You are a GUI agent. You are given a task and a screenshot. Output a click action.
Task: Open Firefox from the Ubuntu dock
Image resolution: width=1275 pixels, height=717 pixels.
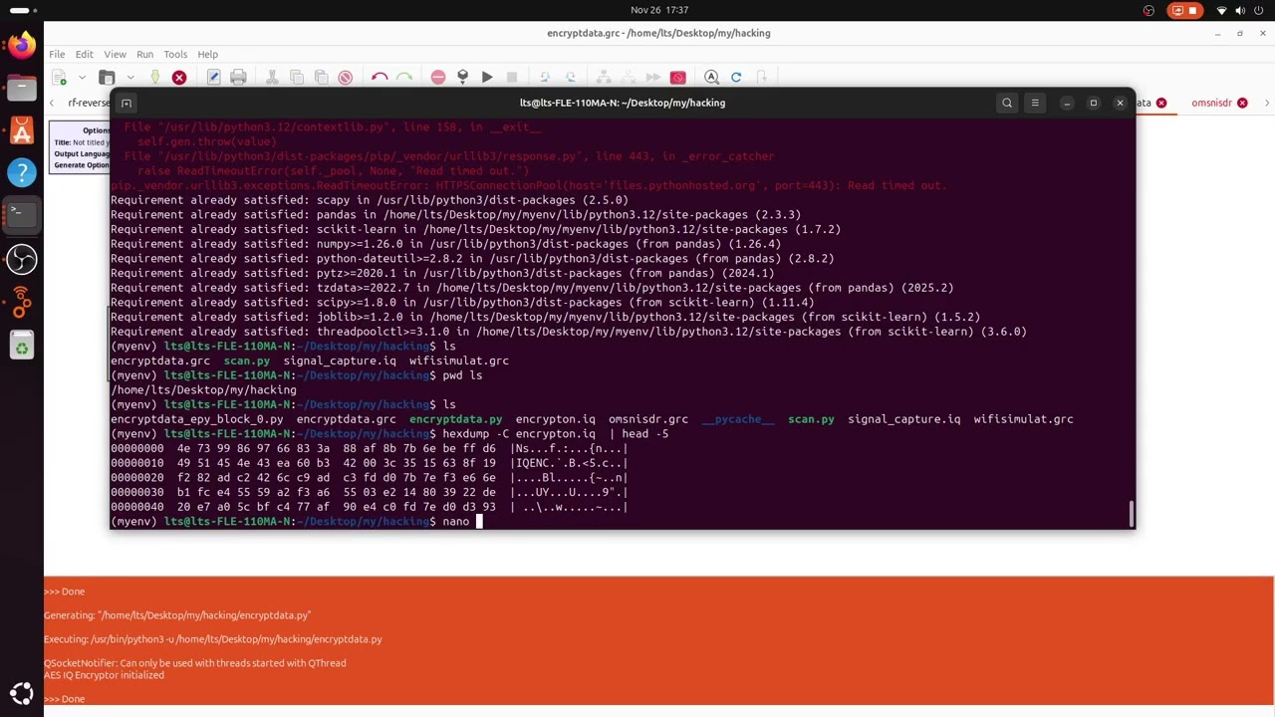pyautogui.click(x=21, y=45)
